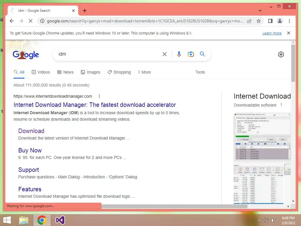Open the Features sitelink
Image resolution: width=301 pixels, height=226 pixels.
tap(30, 189)
